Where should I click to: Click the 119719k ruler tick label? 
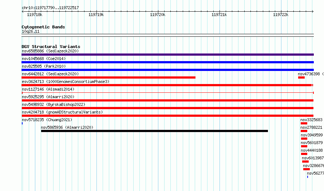click(96, 15)
